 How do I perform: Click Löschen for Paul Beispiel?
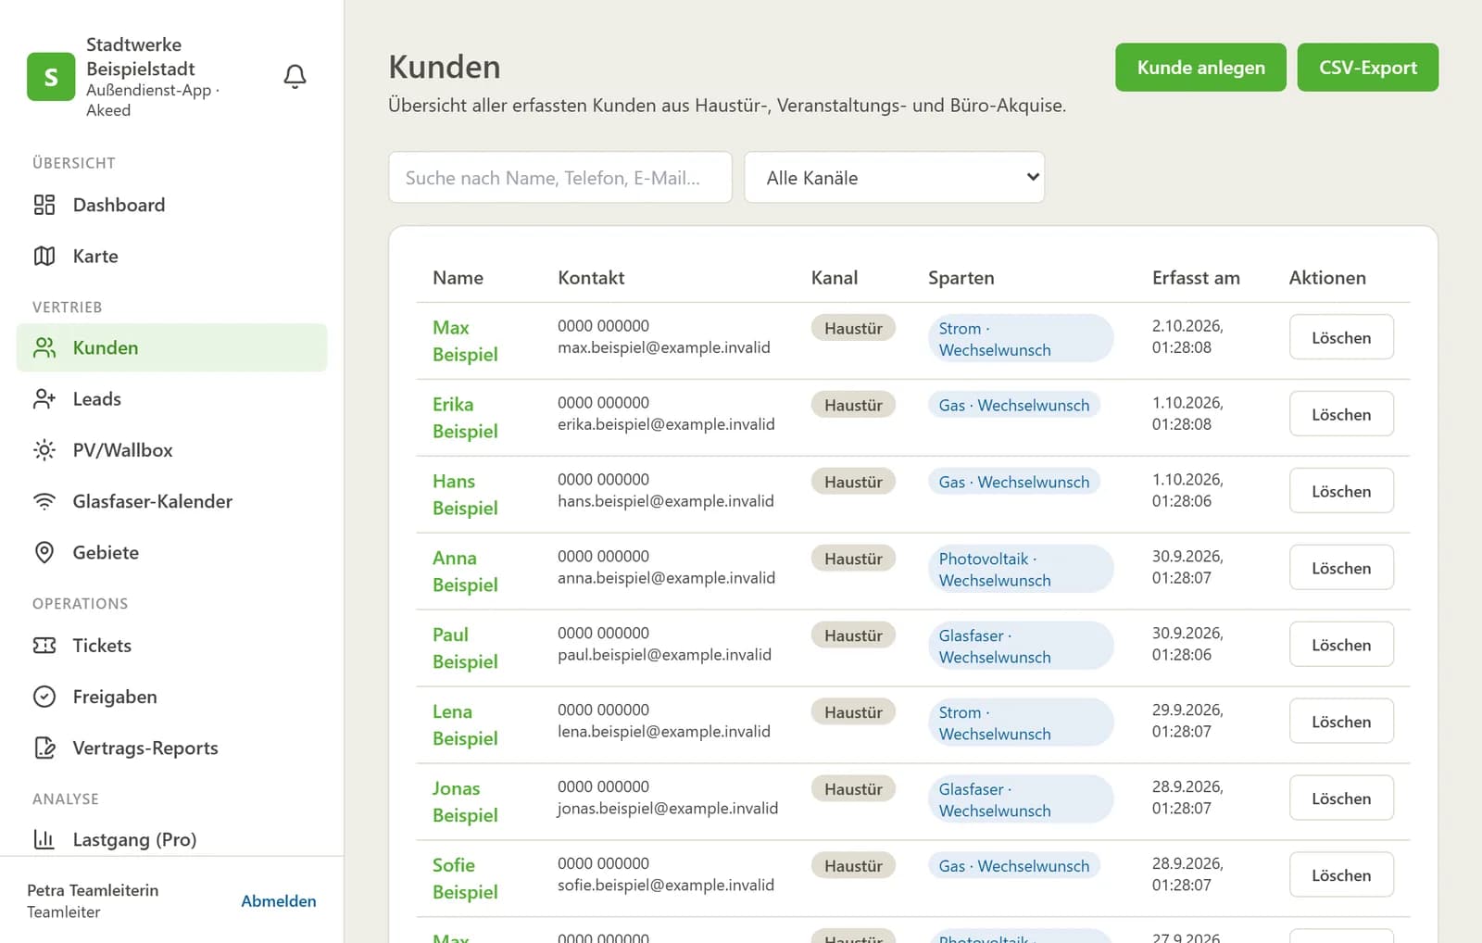1341,646
